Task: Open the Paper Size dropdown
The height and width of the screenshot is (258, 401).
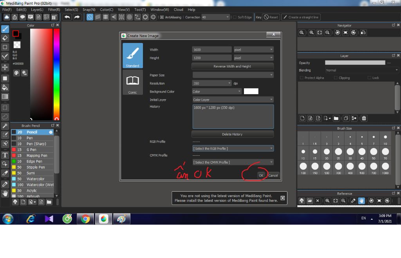Action: click(233, 75)
